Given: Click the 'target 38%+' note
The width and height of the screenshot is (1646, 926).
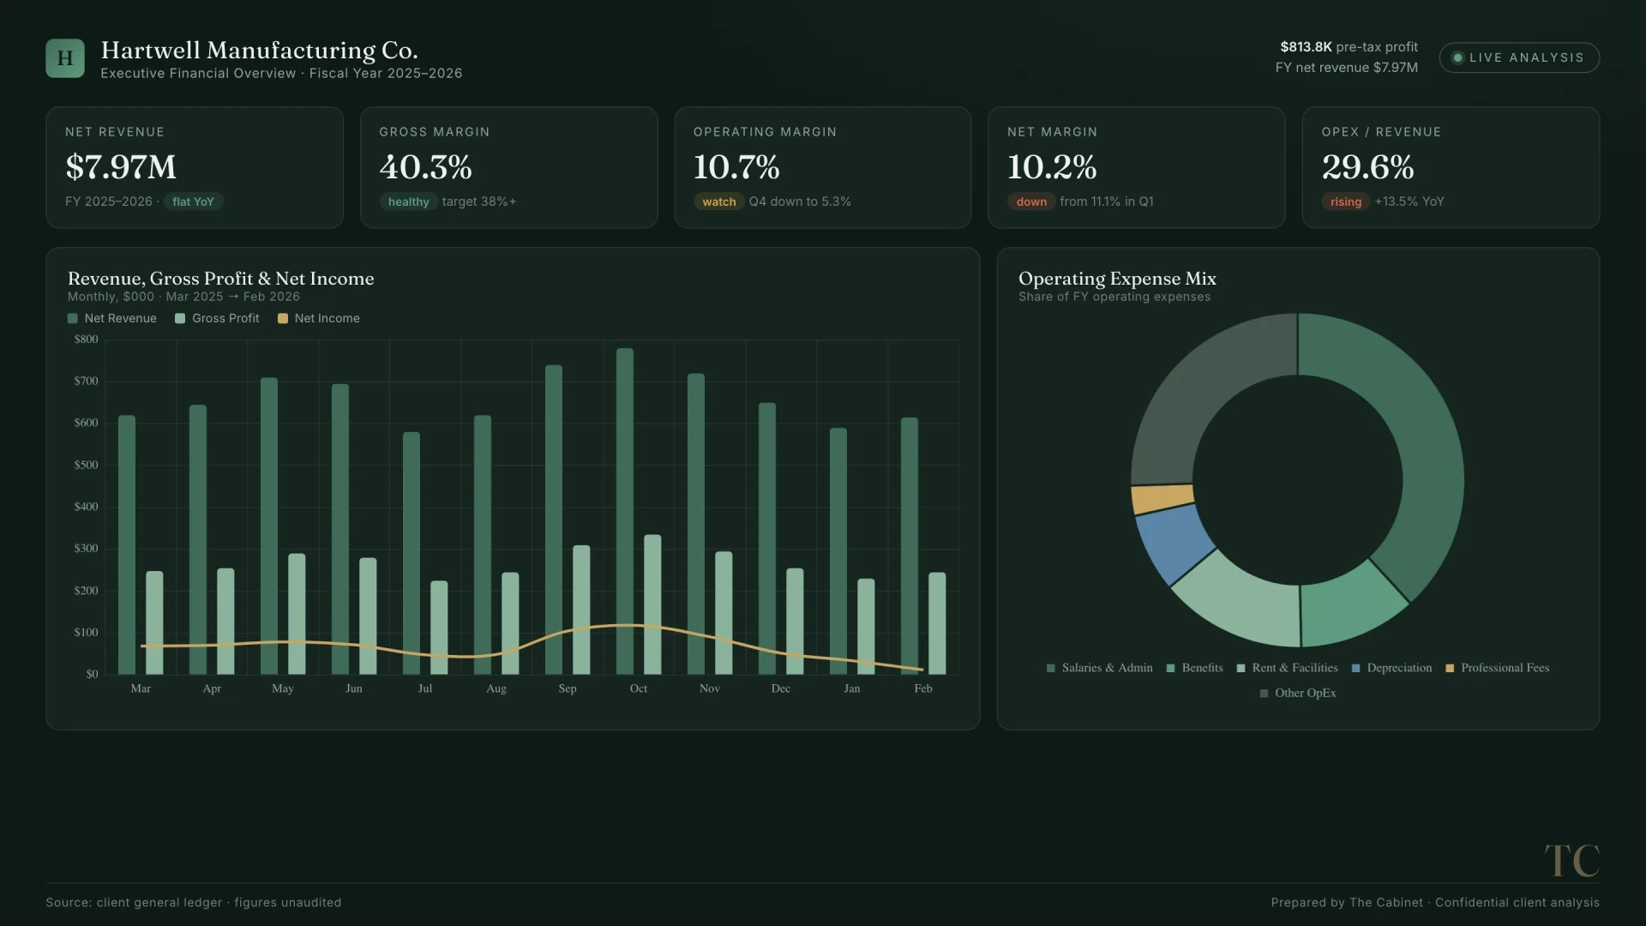Looking at the screenshot, I should click(x=479, y=201).
